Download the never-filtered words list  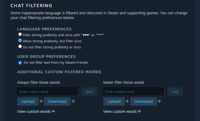143,101
